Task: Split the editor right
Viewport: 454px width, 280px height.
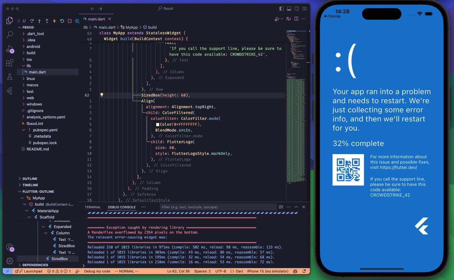Action: tap(296, 19)
